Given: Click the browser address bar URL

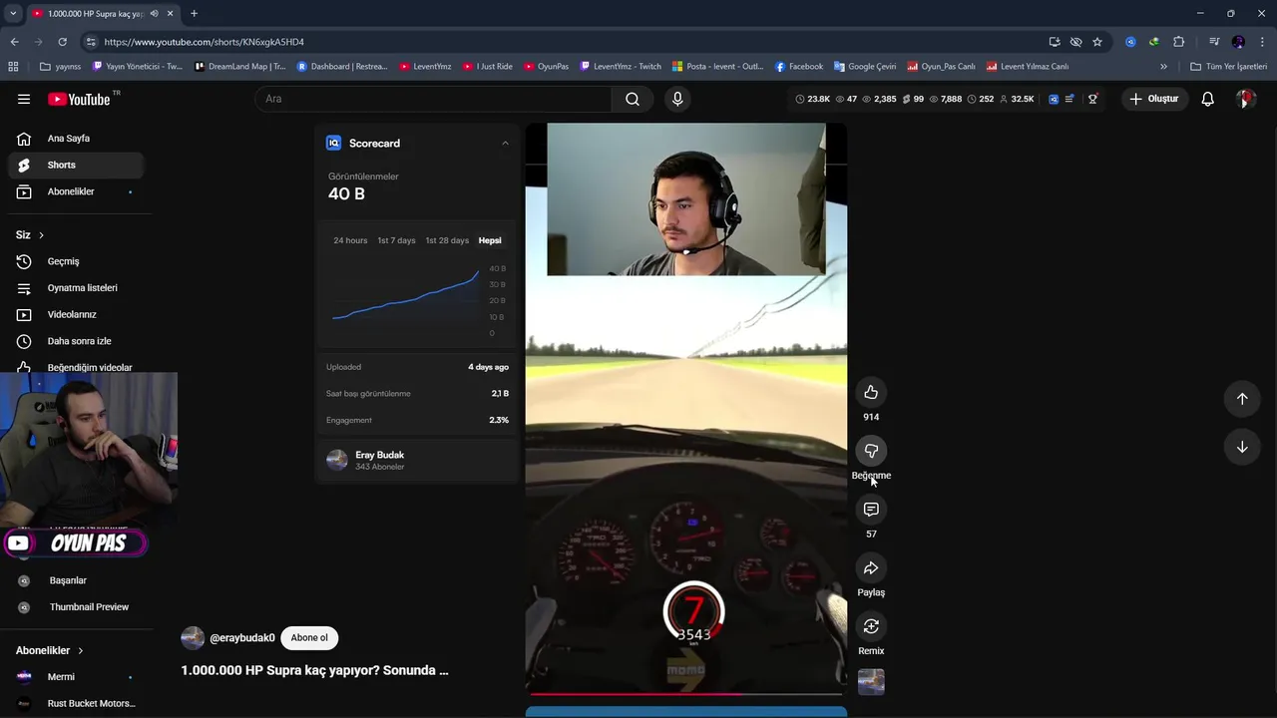Looking at the screenshot, I should pos(205,42).
